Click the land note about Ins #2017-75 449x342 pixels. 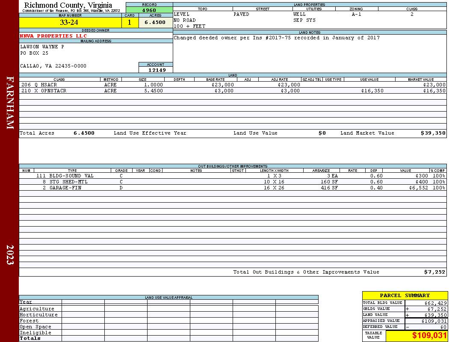tap(277, 38)
